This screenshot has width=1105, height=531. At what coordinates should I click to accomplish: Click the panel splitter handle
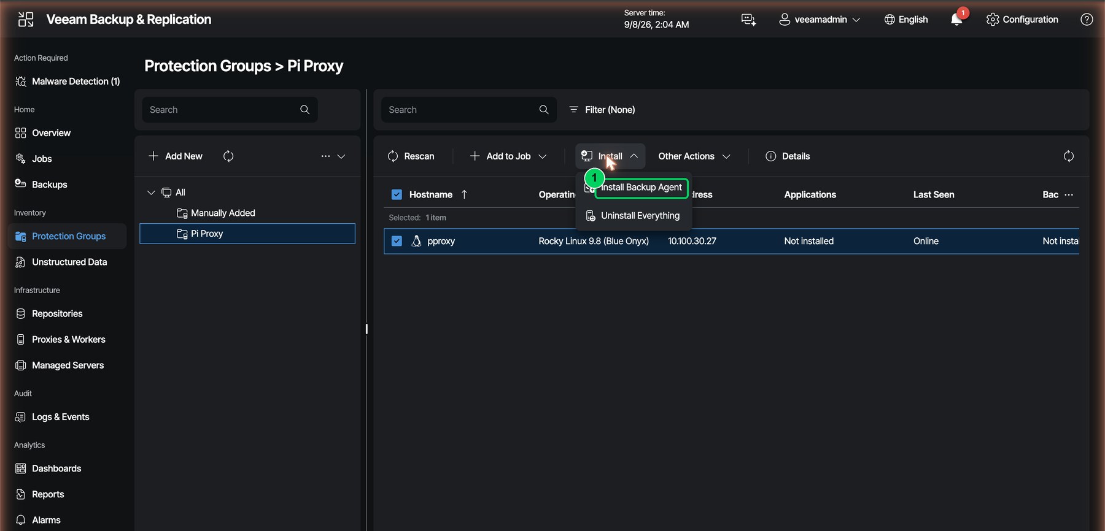[x=366, y=329]
